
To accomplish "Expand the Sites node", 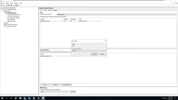I will (x=3, y=23).
